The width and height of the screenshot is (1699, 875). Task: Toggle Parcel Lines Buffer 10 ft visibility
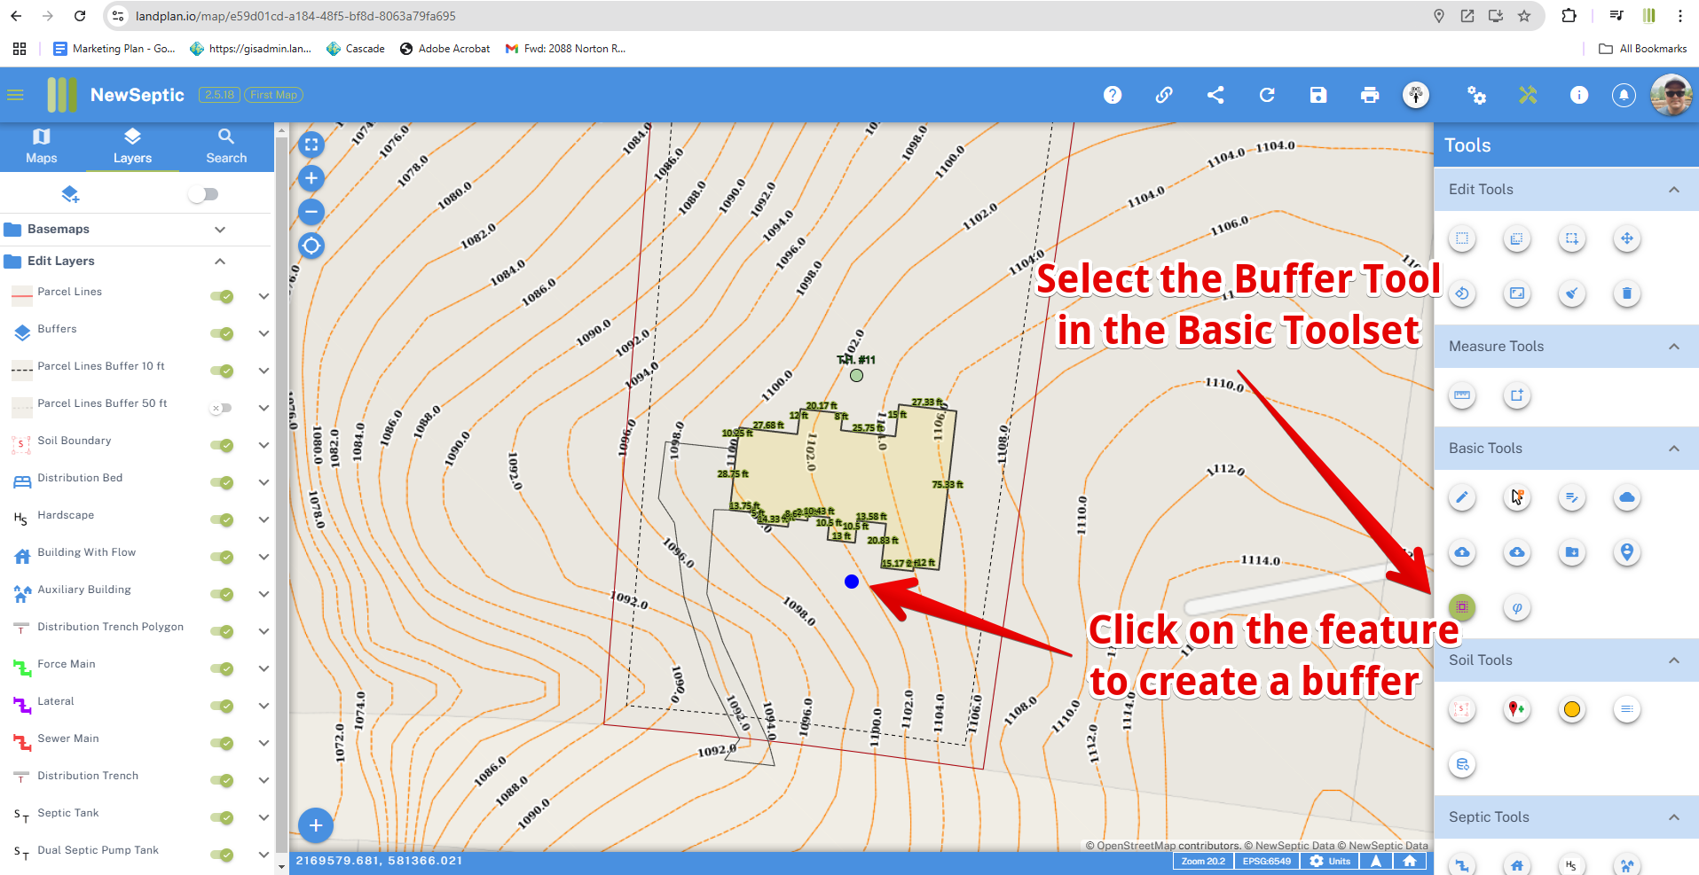[x=222, y=371]
